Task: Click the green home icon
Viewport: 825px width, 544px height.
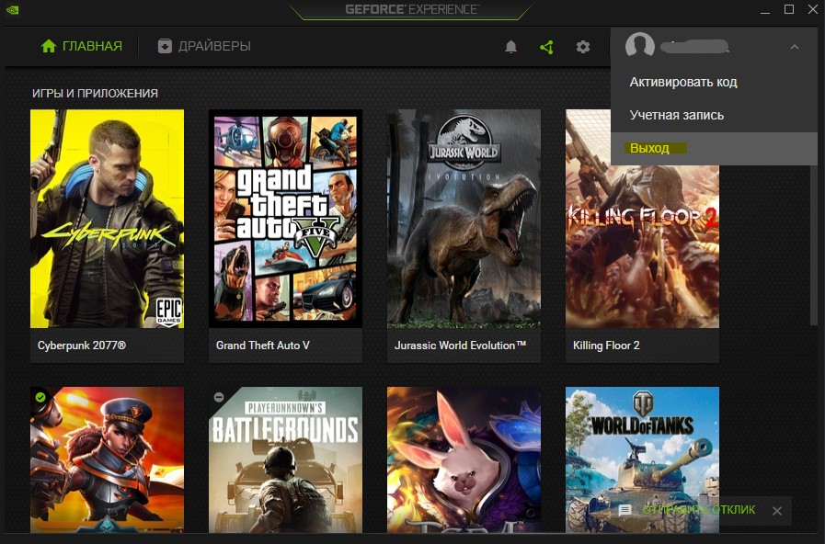Action: click(49, 46)
